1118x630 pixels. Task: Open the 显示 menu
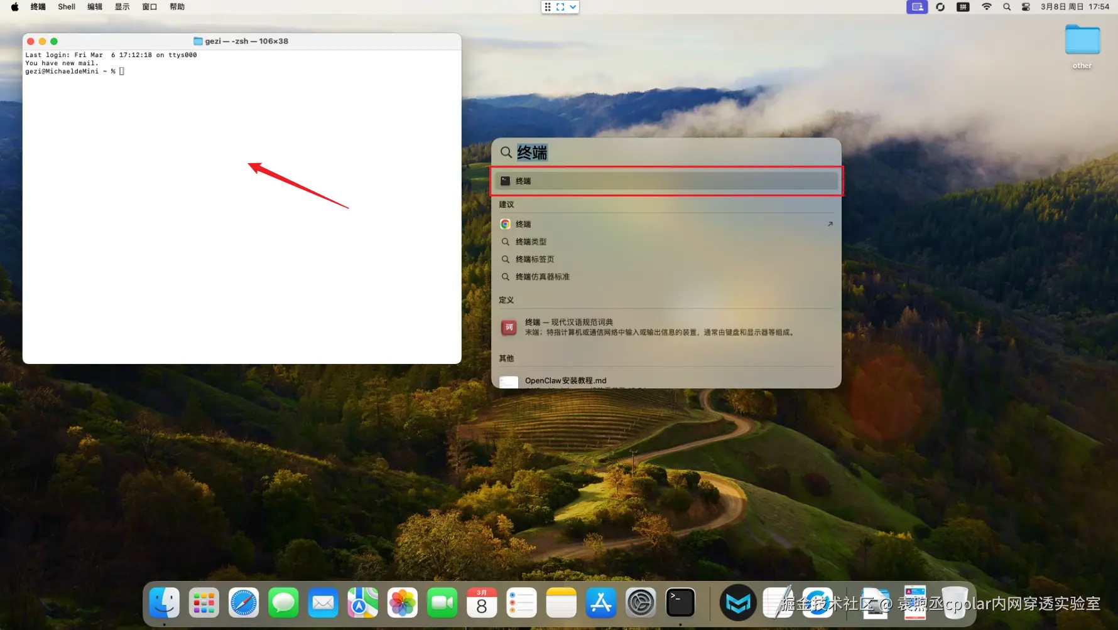point(122,7)
